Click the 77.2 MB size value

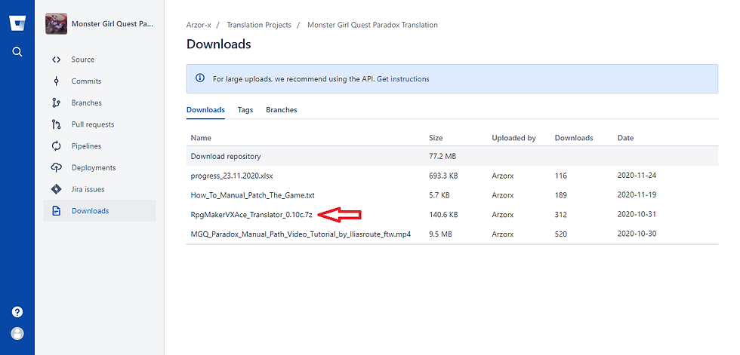[x=442, y=156]
